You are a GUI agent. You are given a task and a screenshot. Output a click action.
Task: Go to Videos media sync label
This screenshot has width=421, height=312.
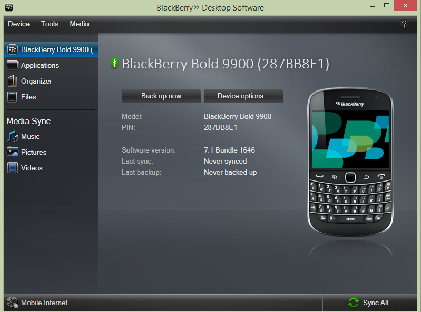click(32, 168)
